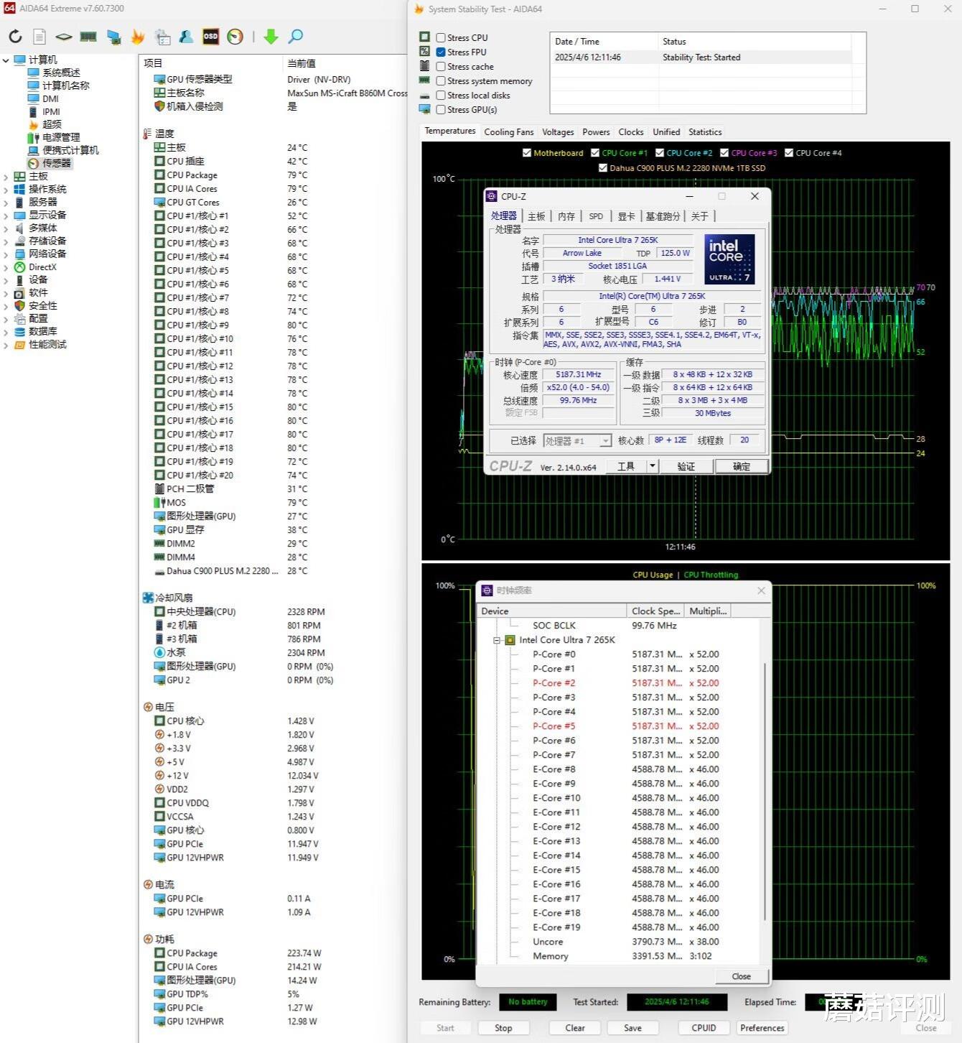
Task: Uncheck the Stress FPU checkbox
Action: click(x=441, y=52)
